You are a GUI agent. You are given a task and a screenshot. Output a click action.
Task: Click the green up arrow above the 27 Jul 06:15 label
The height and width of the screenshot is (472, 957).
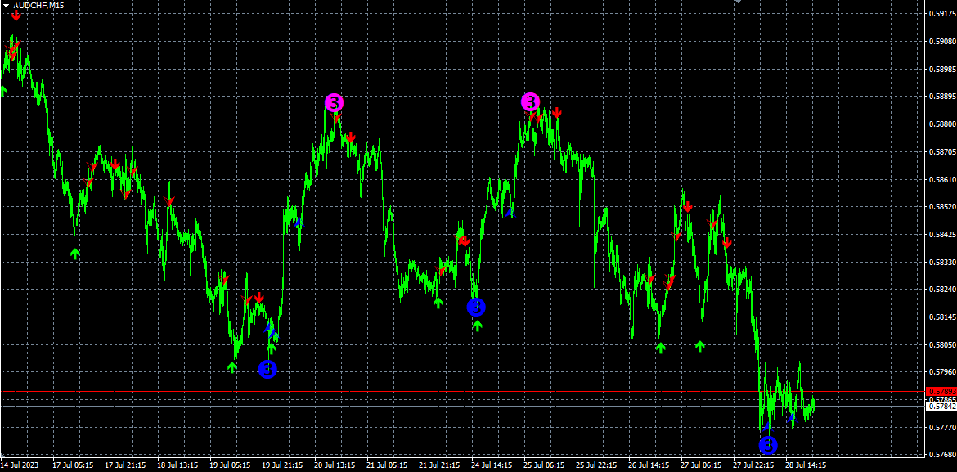[x=700, y=345]
